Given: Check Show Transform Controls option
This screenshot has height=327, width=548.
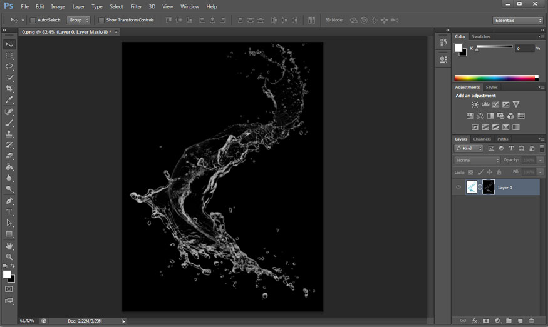Looking at the screenshot, I should (101, 20).
